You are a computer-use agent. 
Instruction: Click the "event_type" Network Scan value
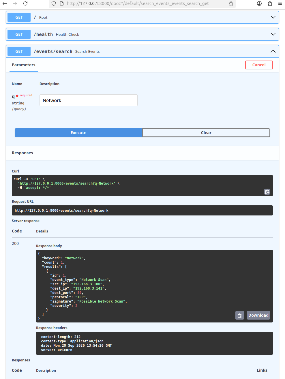click(95, 280)
